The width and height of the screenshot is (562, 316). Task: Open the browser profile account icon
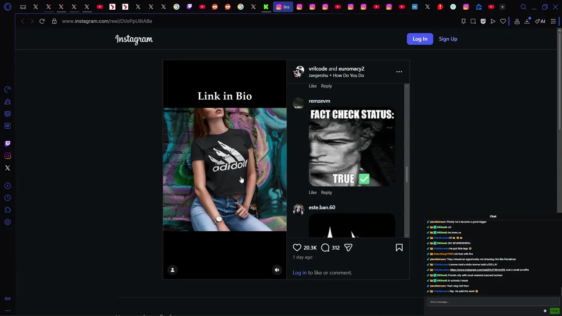[x=517, y=21]
